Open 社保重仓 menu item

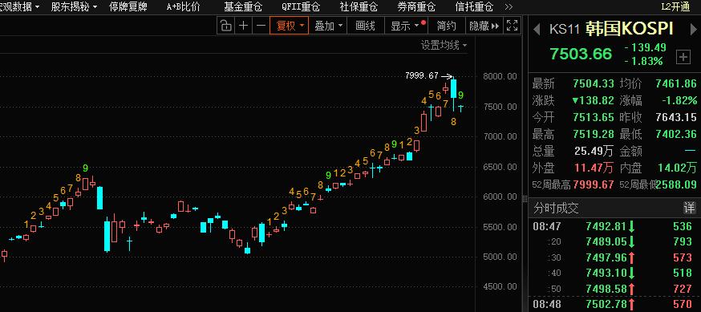tap(359, 6)
